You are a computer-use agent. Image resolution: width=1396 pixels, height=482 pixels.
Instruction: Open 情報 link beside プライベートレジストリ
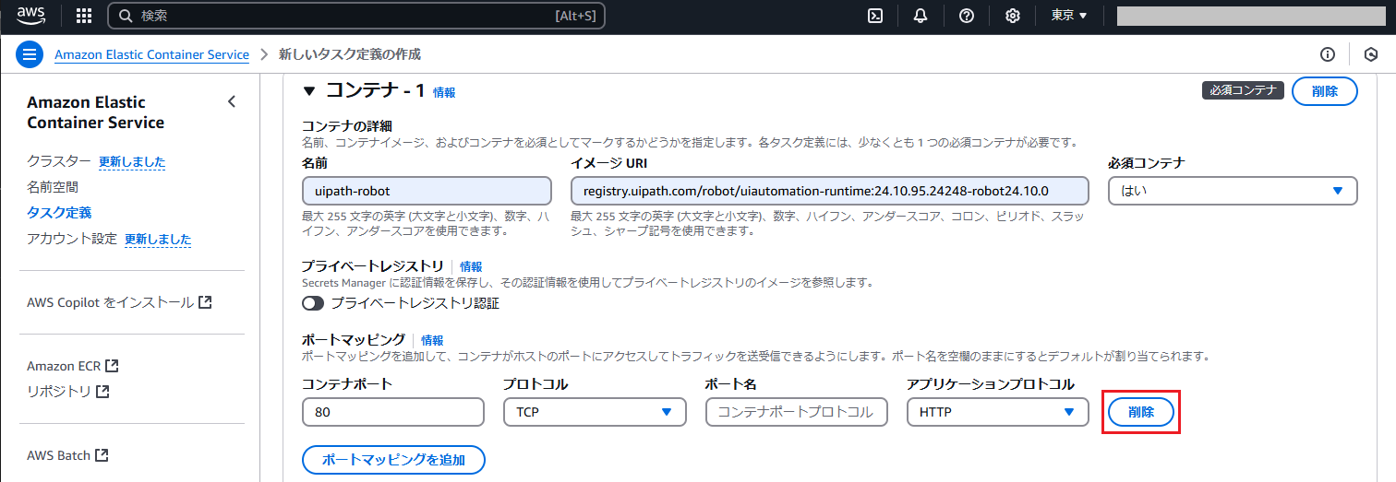click(471, 266)
